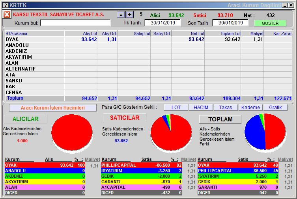Select the ANADOLU row in top table
The image size is (297, 199).
(x=148, y=45)
